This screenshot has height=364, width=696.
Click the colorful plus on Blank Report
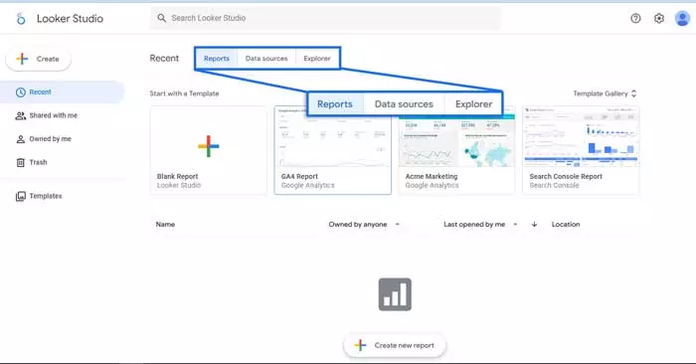pos(208,146)
